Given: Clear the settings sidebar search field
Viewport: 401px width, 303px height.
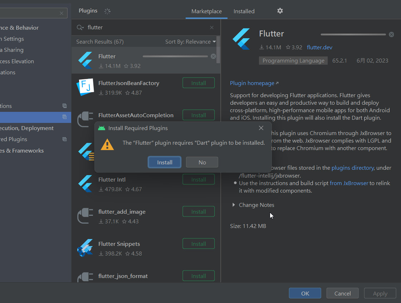Looking at the screenshot, I should pyautogui.click(x=62, y=13).
